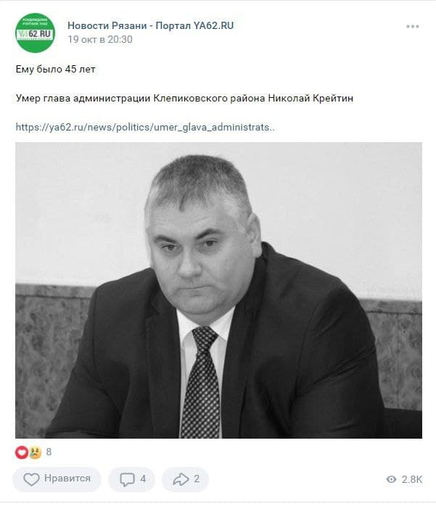Open the three-dots post options menu
Image resolution: width=436 pixels, height=509 pixels.
click(412, 26)
